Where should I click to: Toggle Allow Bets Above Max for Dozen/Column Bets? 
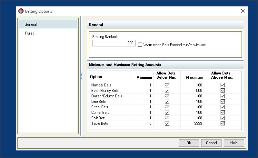(223, 96)
